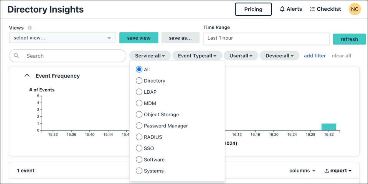Click the Directory Insights heading

tap(46, 9)
